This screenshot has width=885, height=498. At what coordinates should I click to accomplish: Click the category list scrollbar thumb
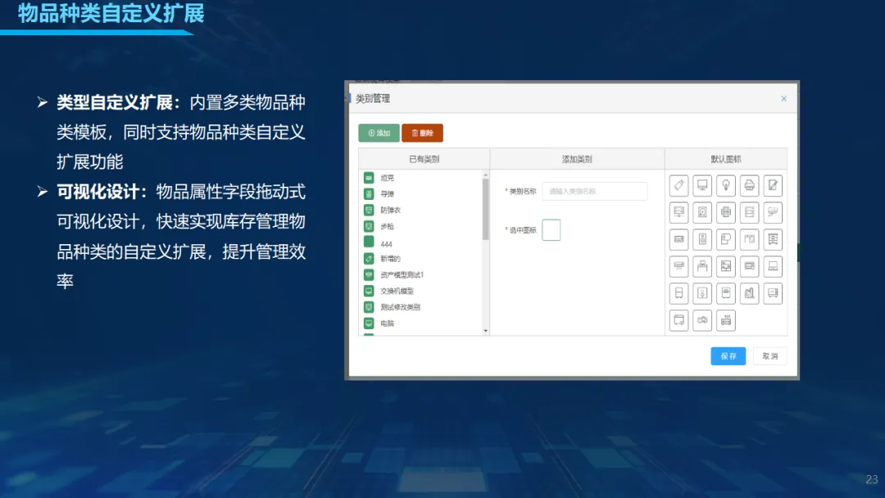tap(485, 209)
